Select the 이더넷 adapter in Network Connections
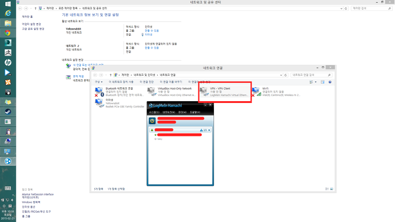This screenshot has height=222, width=395. pyautogui.click(x=120, y=103)
